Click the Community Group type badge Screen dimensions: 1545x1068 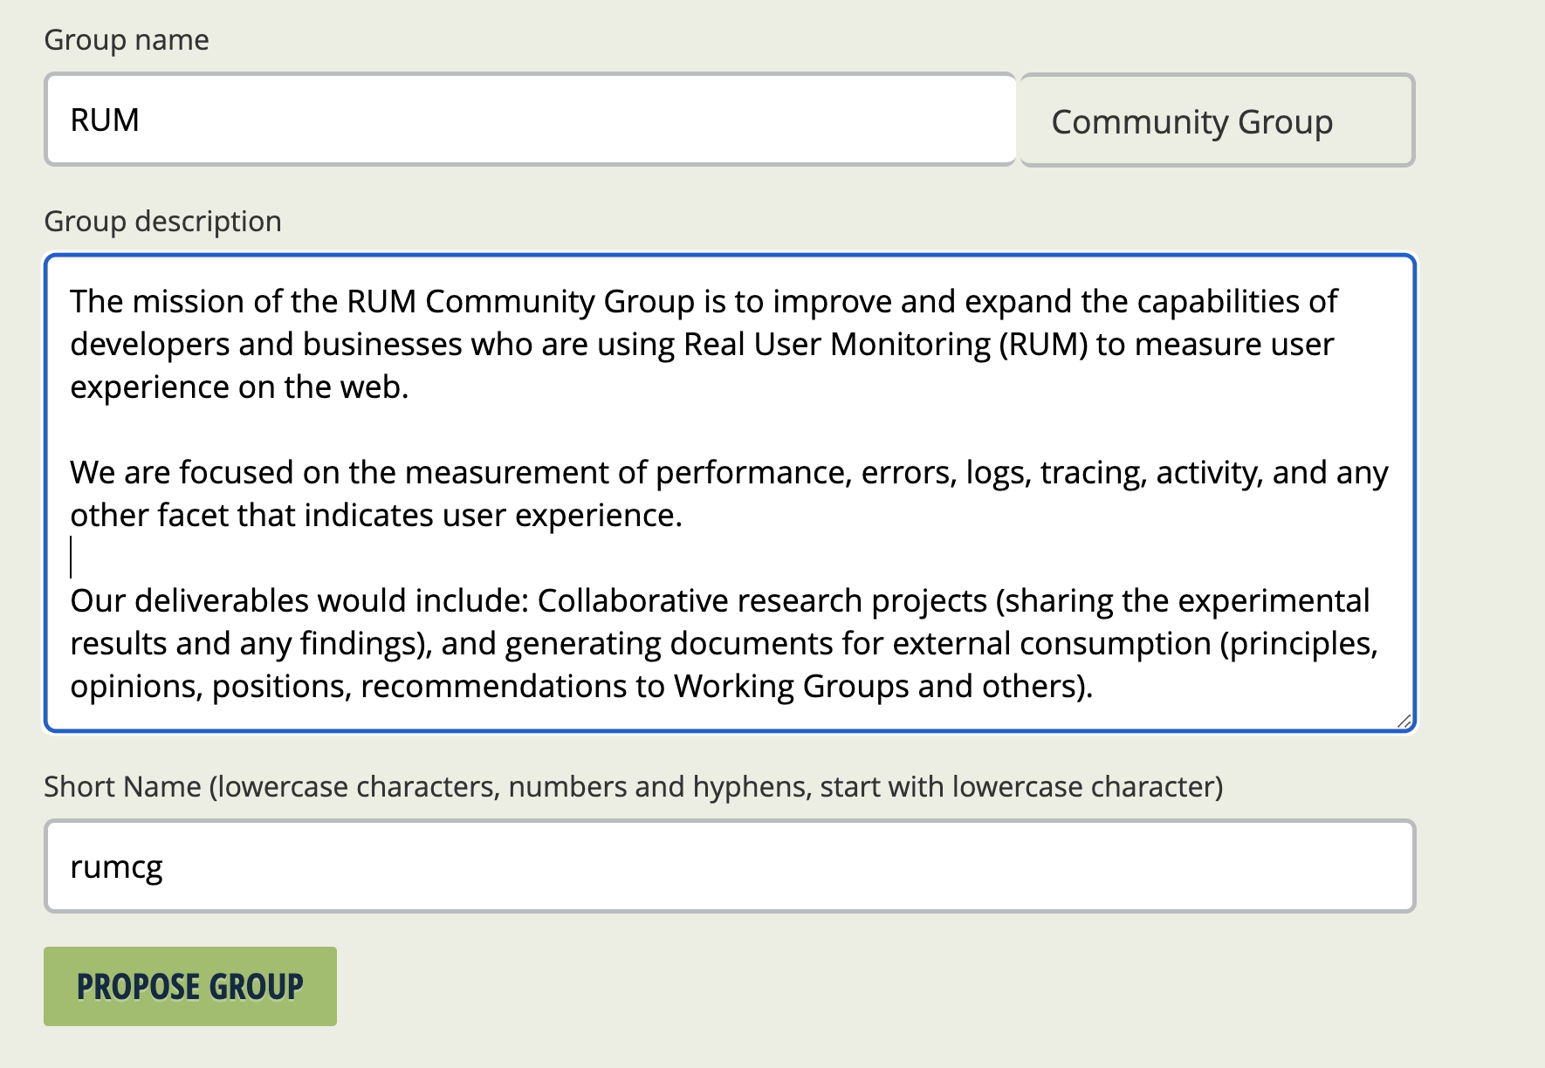1216,120
